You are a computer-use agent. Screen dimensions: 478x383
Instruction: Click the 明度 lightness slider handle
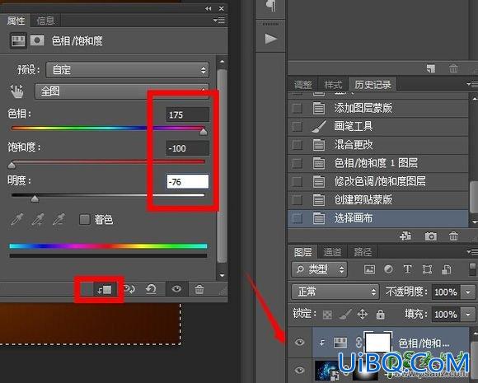[x=35, y=199]
